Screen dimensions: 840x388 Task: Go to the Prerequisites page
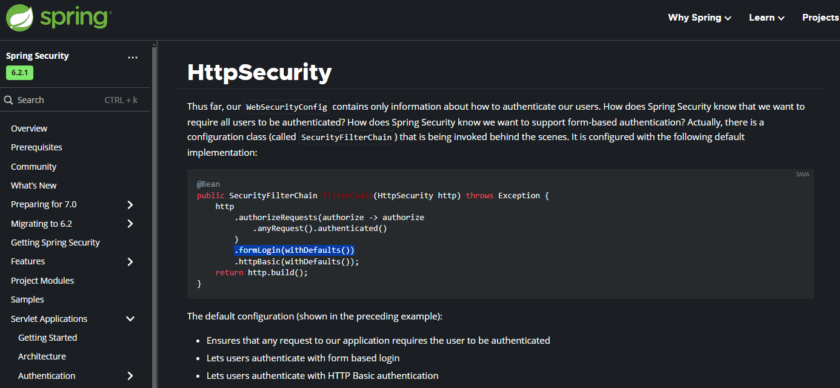pyautogui.click(x=36, y=147)
